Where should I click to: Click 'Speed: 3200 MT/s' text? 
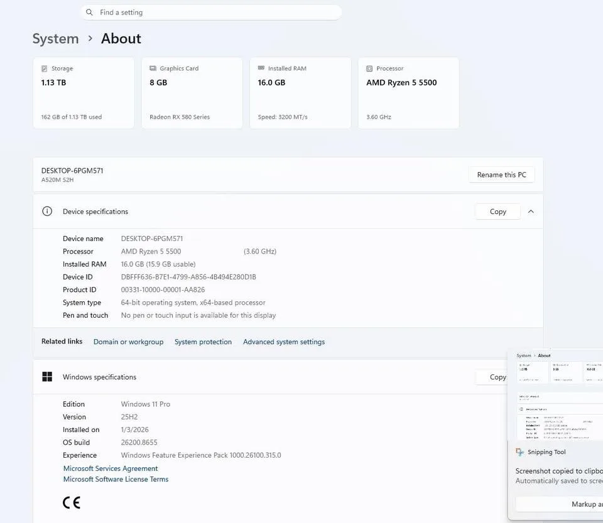(x=283, y=117)
